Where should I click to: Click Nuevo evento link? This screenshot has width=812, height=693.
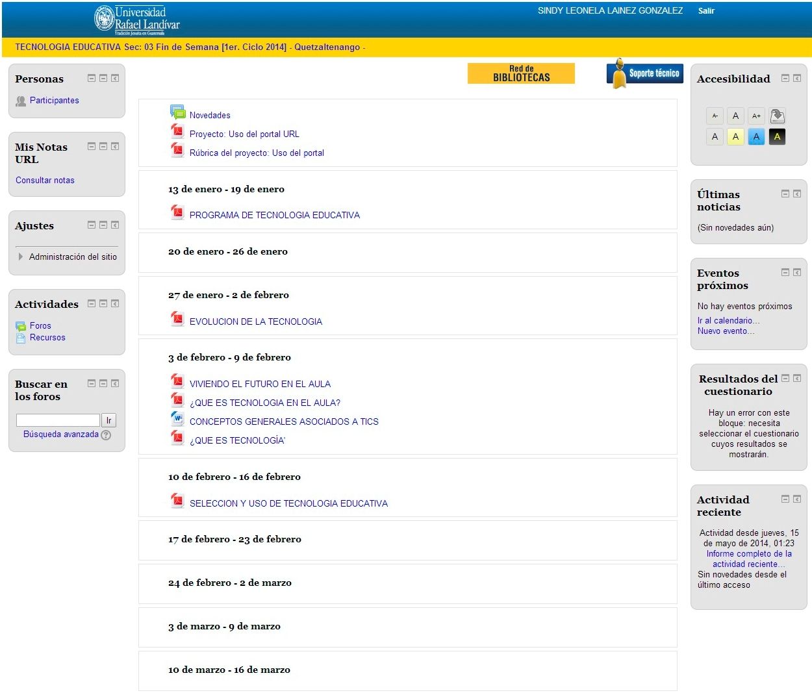[726, 331]
